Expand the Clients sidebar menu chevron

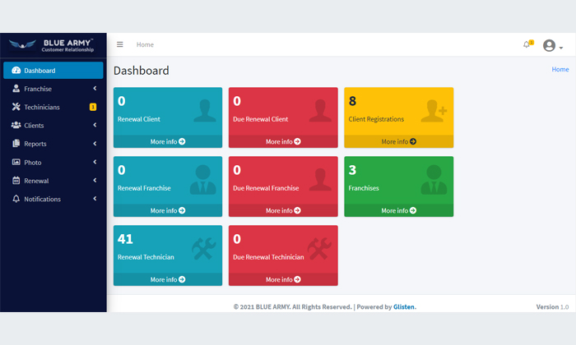[x=95, y=126]
